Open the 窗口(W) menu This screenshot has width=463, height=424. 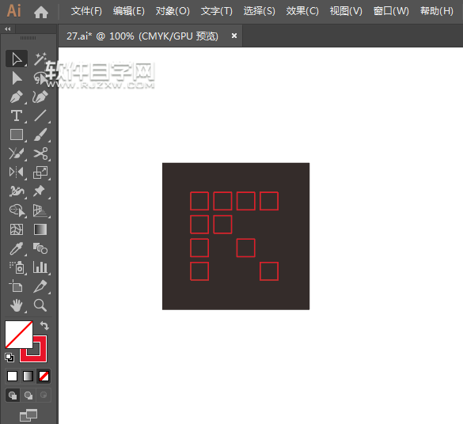pyautogui.click(x=391, y=11)
